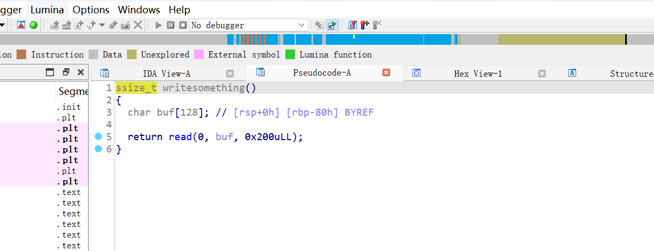654x251 pixels.
Task: Click the Lumina function green swatch
Action: tap(290, 54)
